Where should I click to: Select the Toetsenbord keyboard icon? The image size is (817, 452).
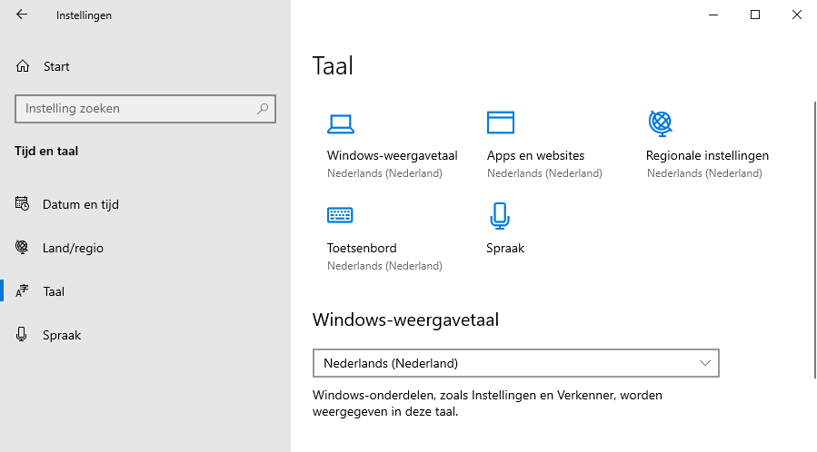tap(341, 215)
